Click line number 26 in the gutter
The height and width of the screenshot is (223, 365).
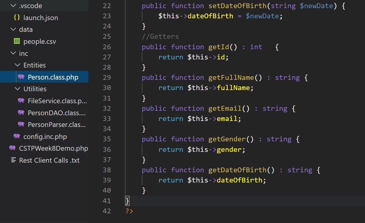click(107, 47)
